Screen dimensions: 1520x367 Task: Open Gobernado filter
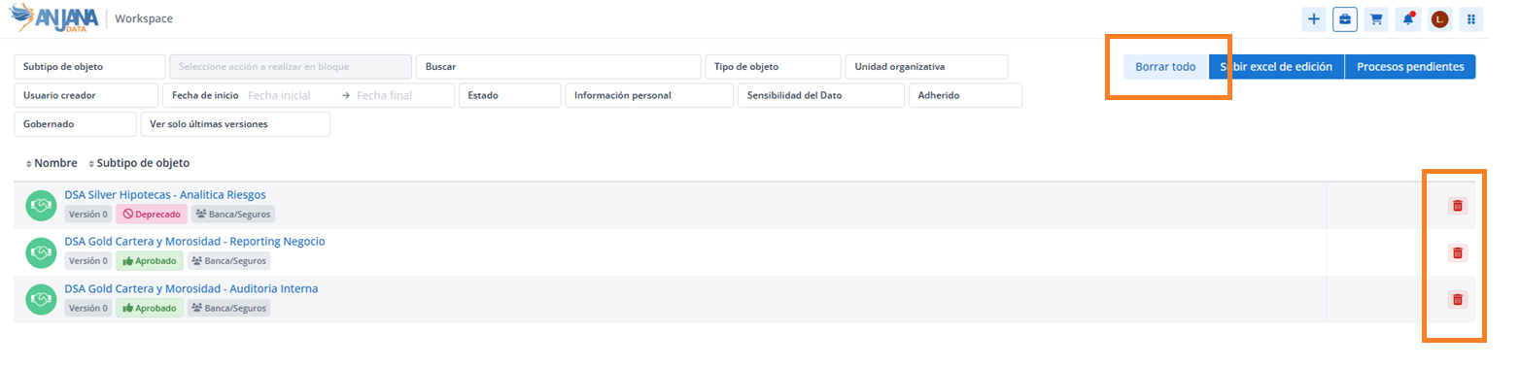[75, 124]
